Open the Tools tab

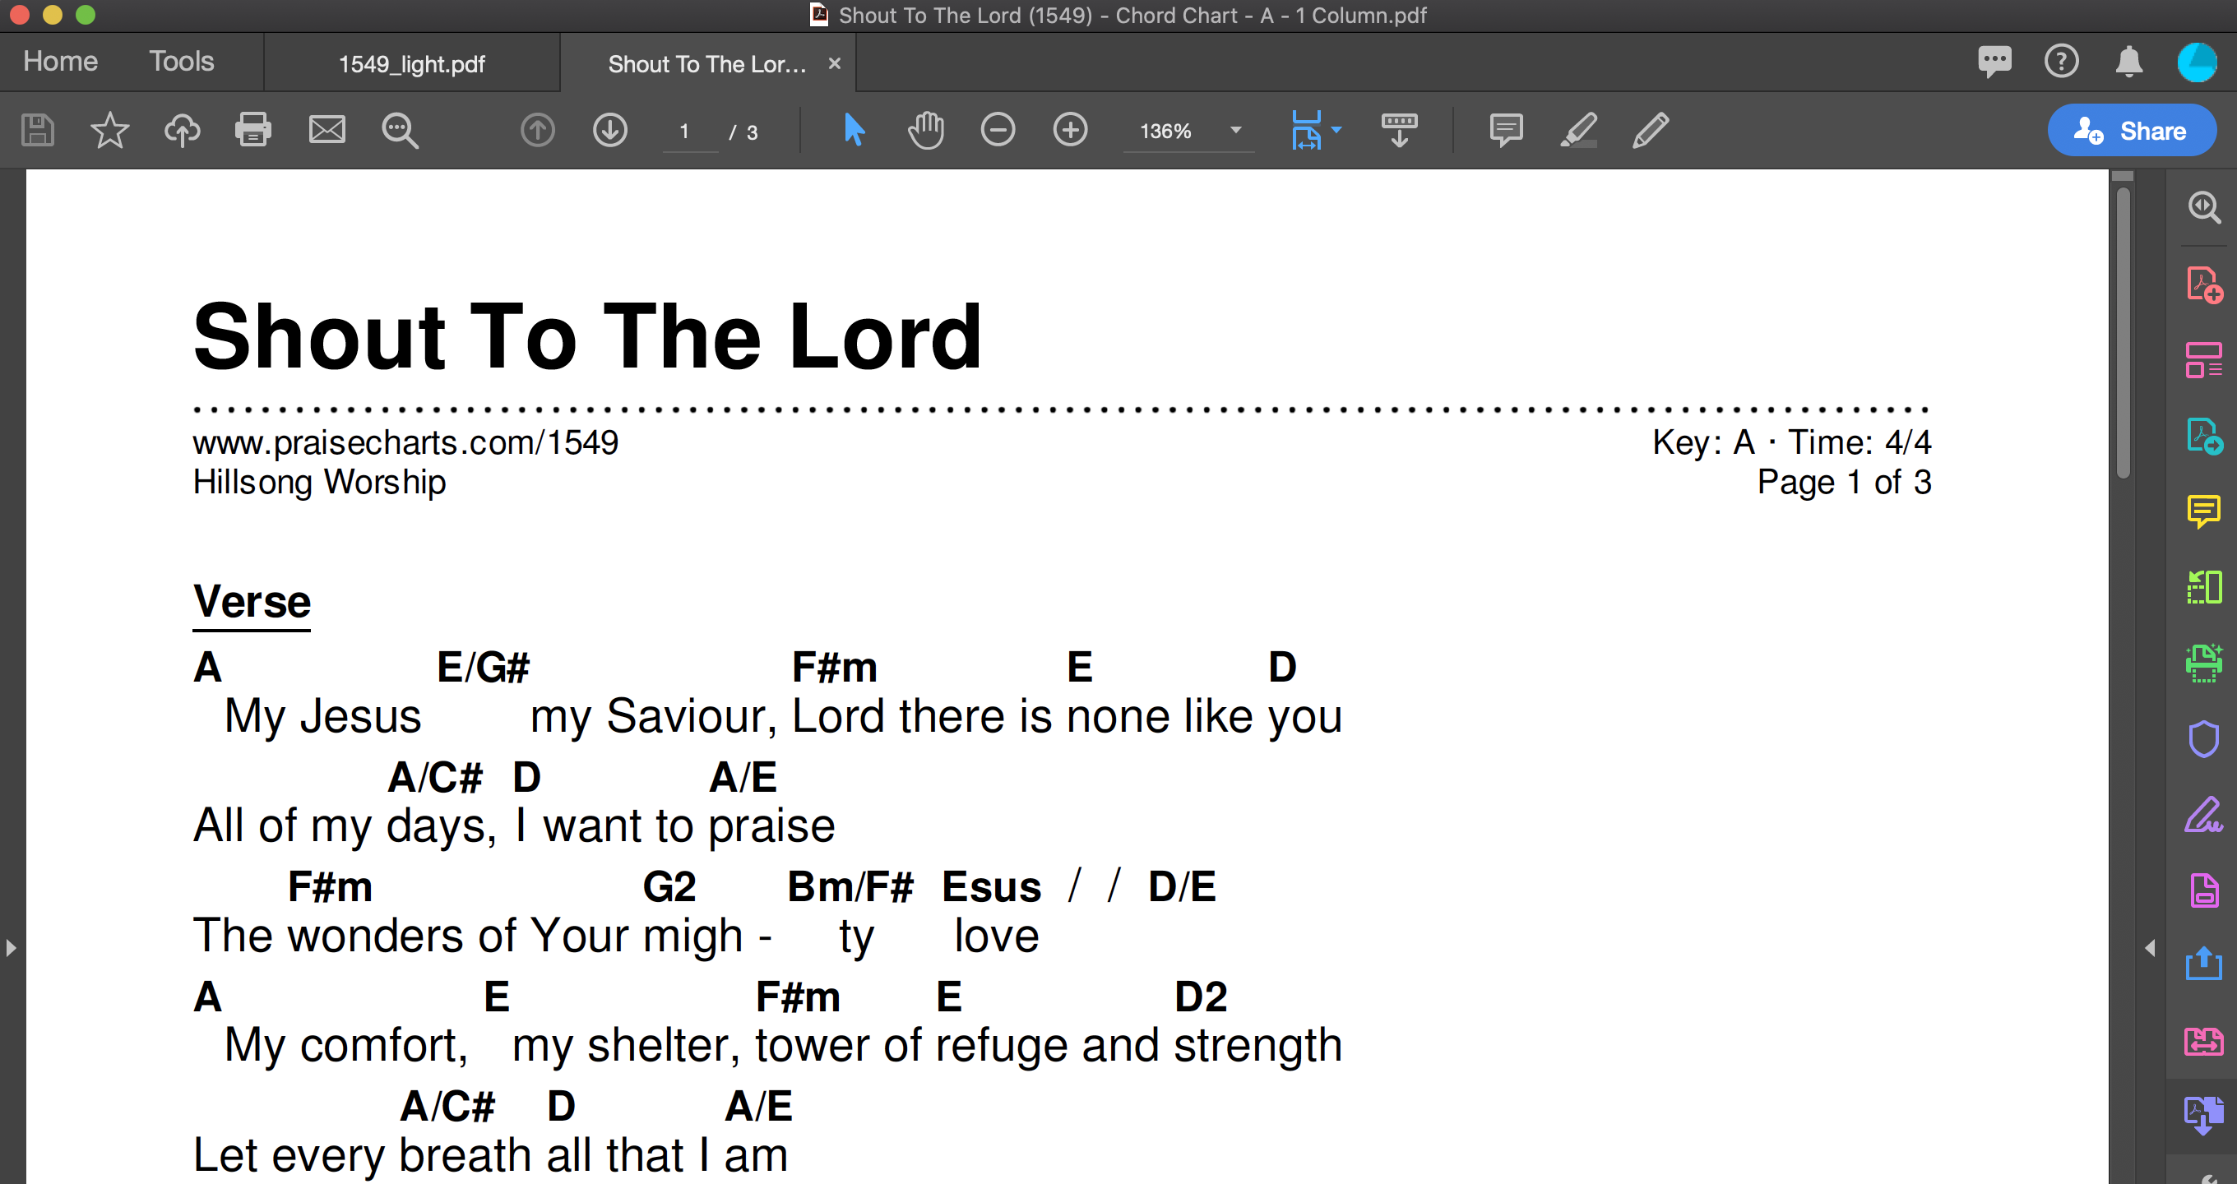pyautogui.click(x=181, y=62)
